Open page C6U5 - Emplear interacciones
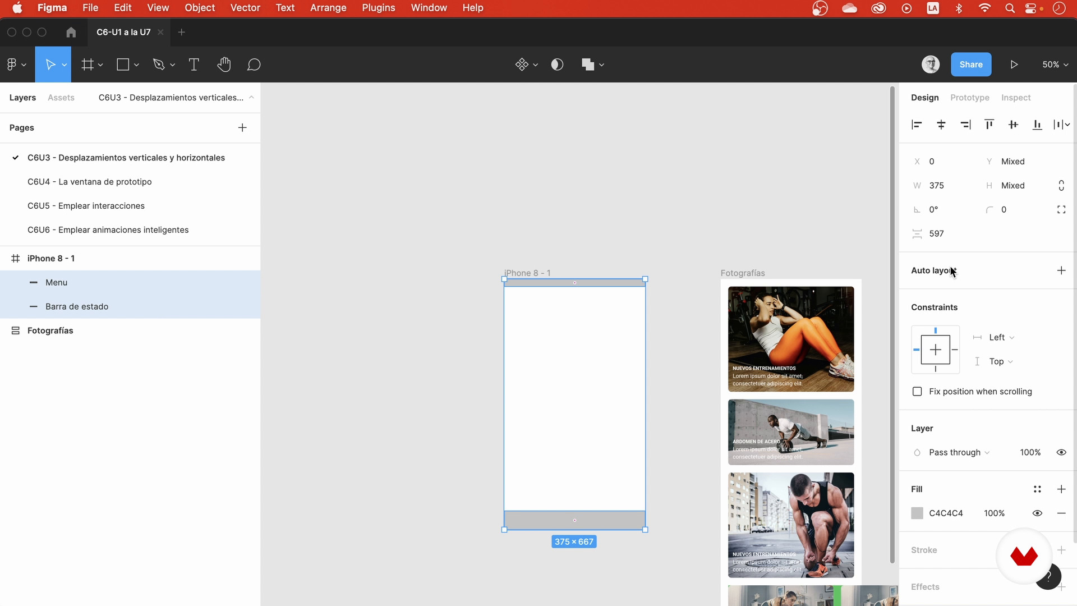The height and width of the screenshot is (606, 1077). [86, 206]
